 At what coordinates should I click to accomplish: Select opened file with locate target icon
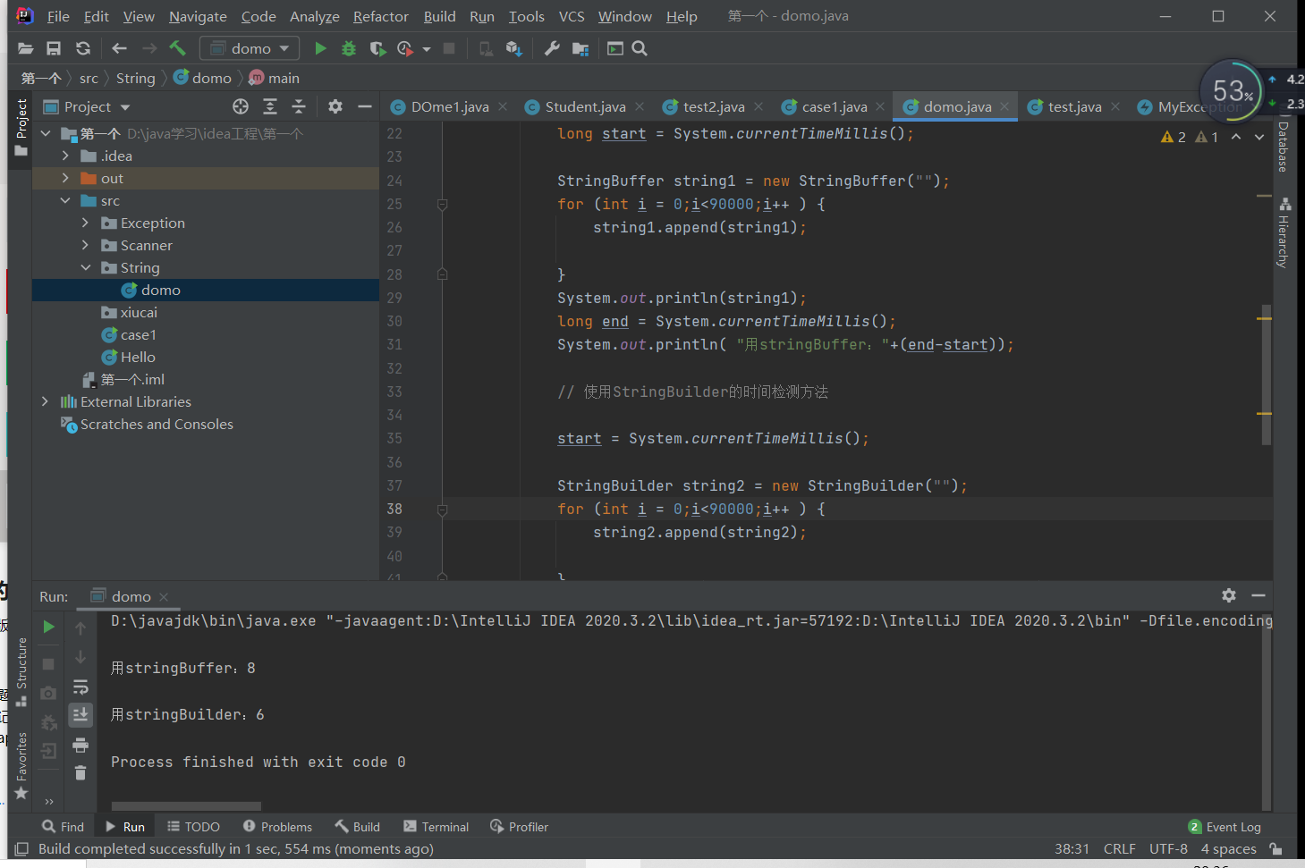point(241,106)
